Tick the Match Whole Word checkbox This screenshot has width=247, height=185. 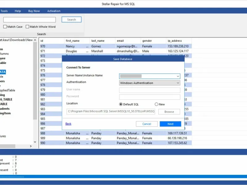pyautogui.click(x=27, y=27)
